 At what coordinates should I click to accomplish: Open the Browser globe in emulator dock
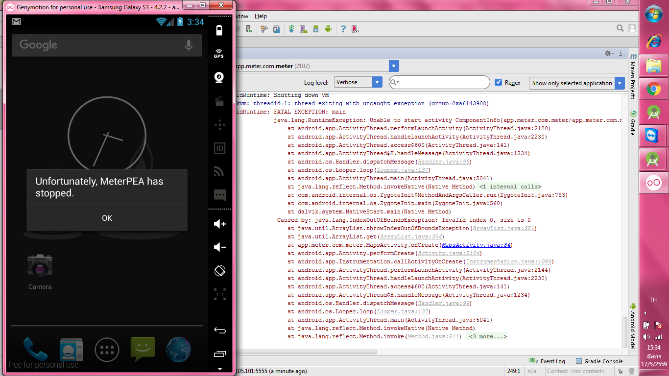[178, 349]
